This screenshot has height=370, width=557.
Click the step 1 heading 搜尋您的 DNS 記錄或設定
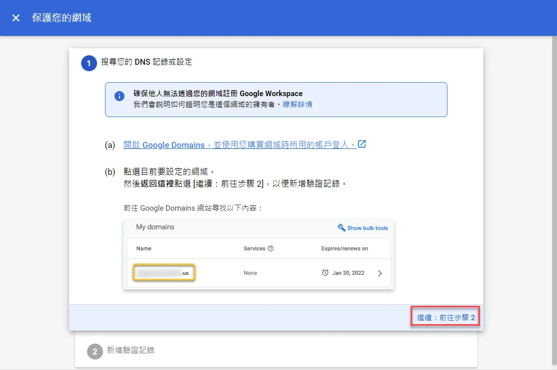coord(146,62)
